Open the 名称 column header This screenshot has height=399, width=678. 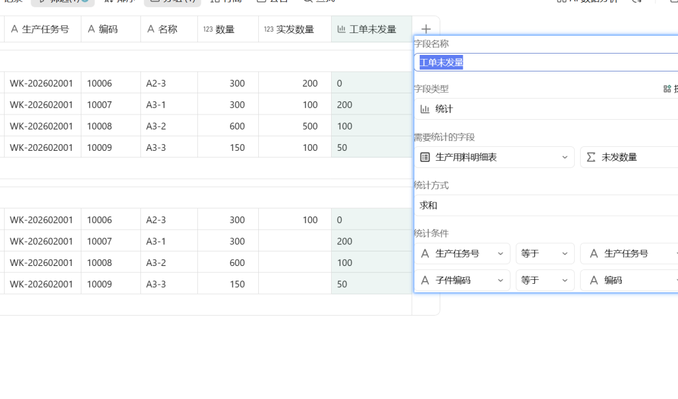169,29
